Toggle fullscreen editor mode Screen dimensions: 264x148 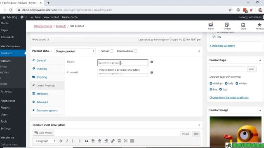(125, 141)
